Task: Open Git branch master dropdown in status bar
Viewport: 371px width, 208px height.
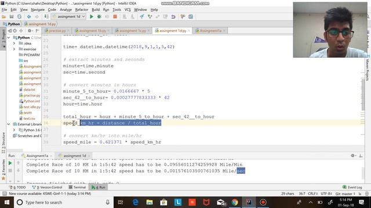Action: 345,194
